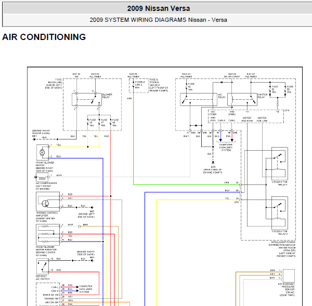
Task: Click the "MODE A/C ON" pin label
Action: coord(51,295)
